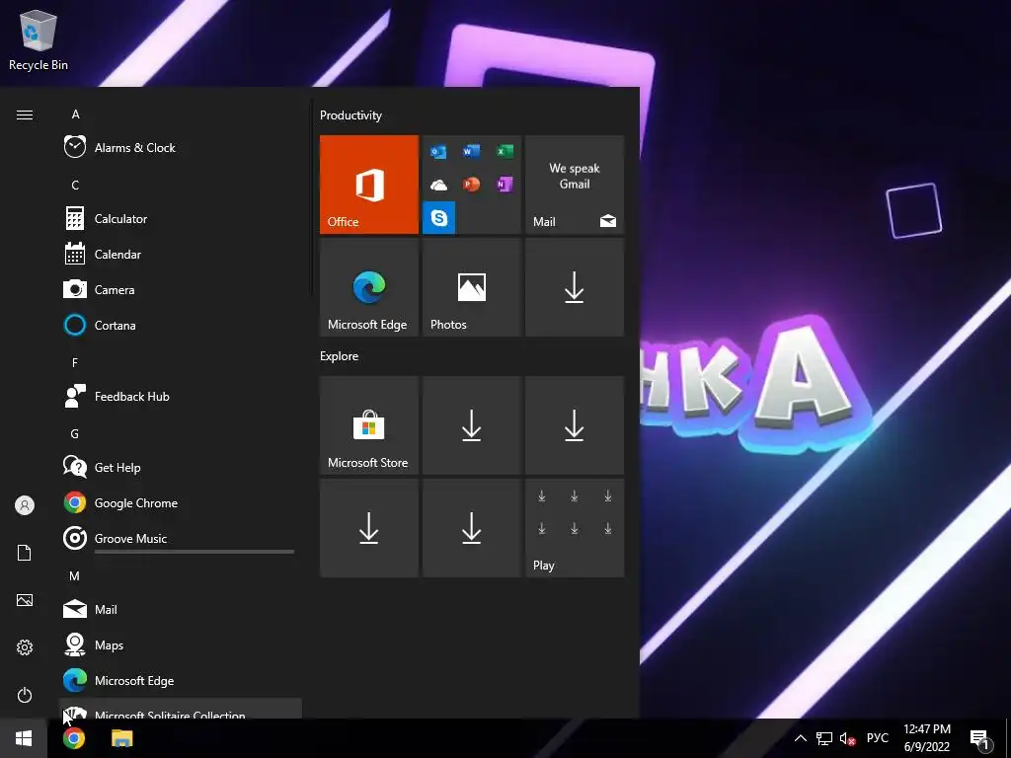Click the muted volume tray icon
Viewport: 1011px width, 758px height.
(847, 738)
